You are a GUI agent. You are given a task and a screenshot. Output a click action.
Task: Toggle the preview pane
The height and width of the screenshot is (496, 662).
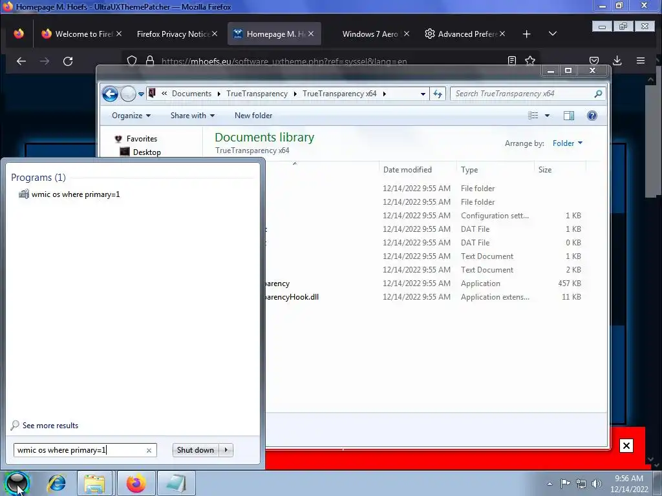[x=569, y=116]
